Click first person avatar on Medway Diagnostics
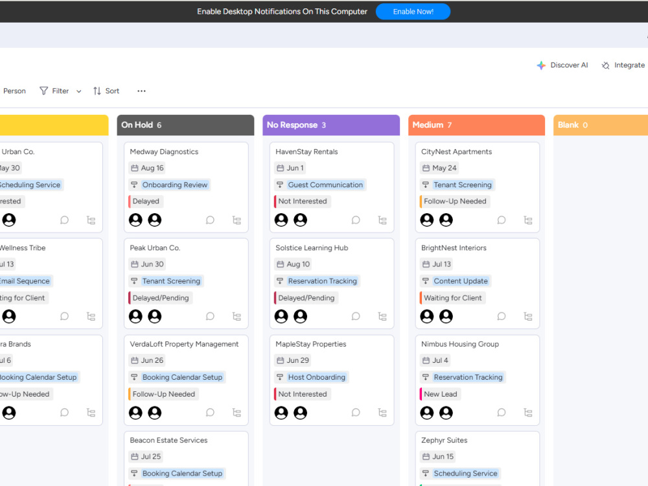Image resolution: width=648 pixels, height=486 pixels. (x=135, y=220)
